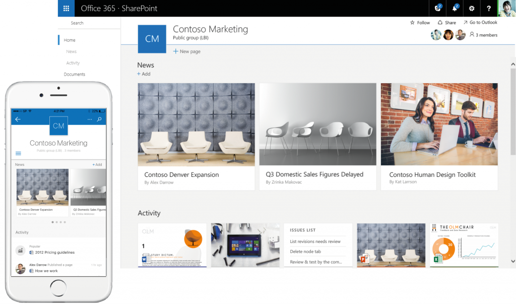The width and height of the screenshot is (516, 304).
Task: Tap the search magnifier on phone
Action: click(99, 119)
